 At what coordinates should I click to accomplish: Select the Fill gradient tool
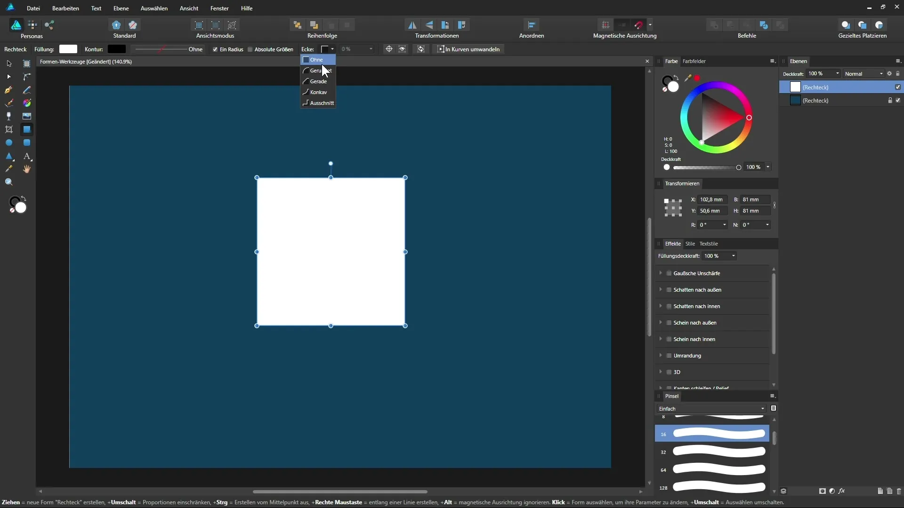coord(27,103)
